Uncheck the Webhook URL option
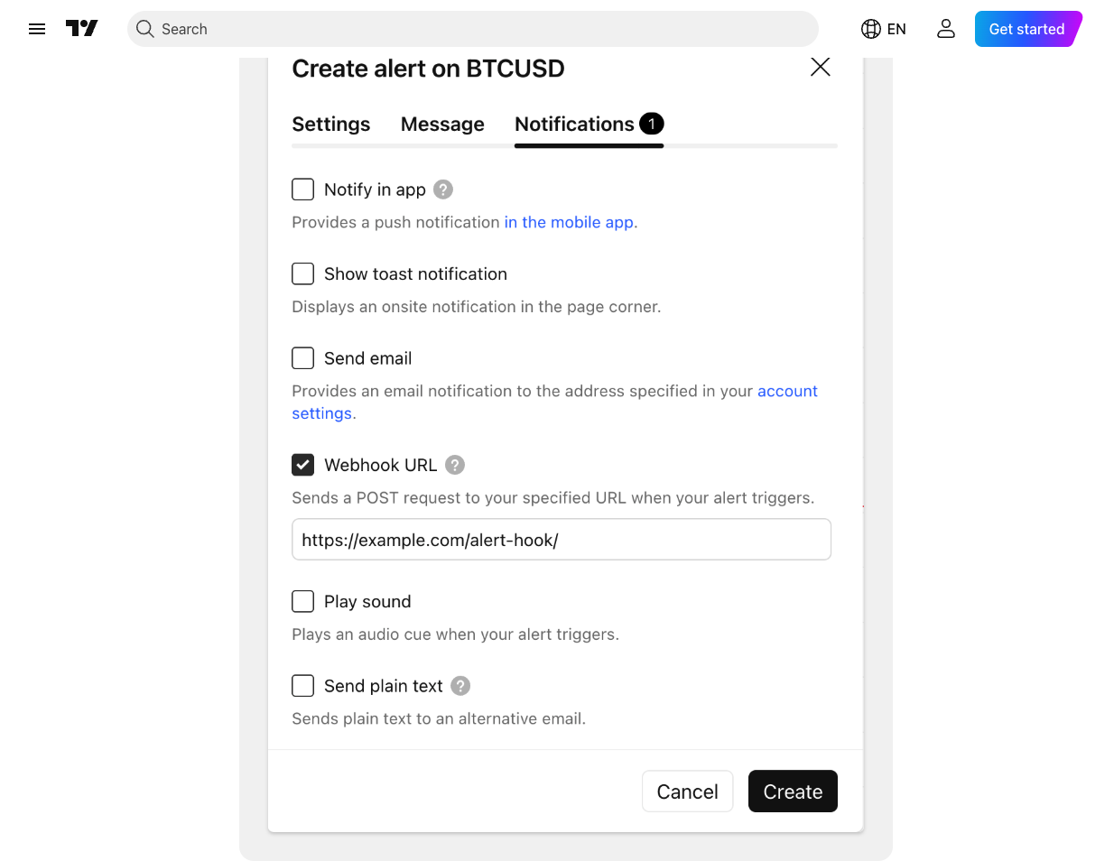The width and height of the screenshot is (1114, 861). pos(302,465)
